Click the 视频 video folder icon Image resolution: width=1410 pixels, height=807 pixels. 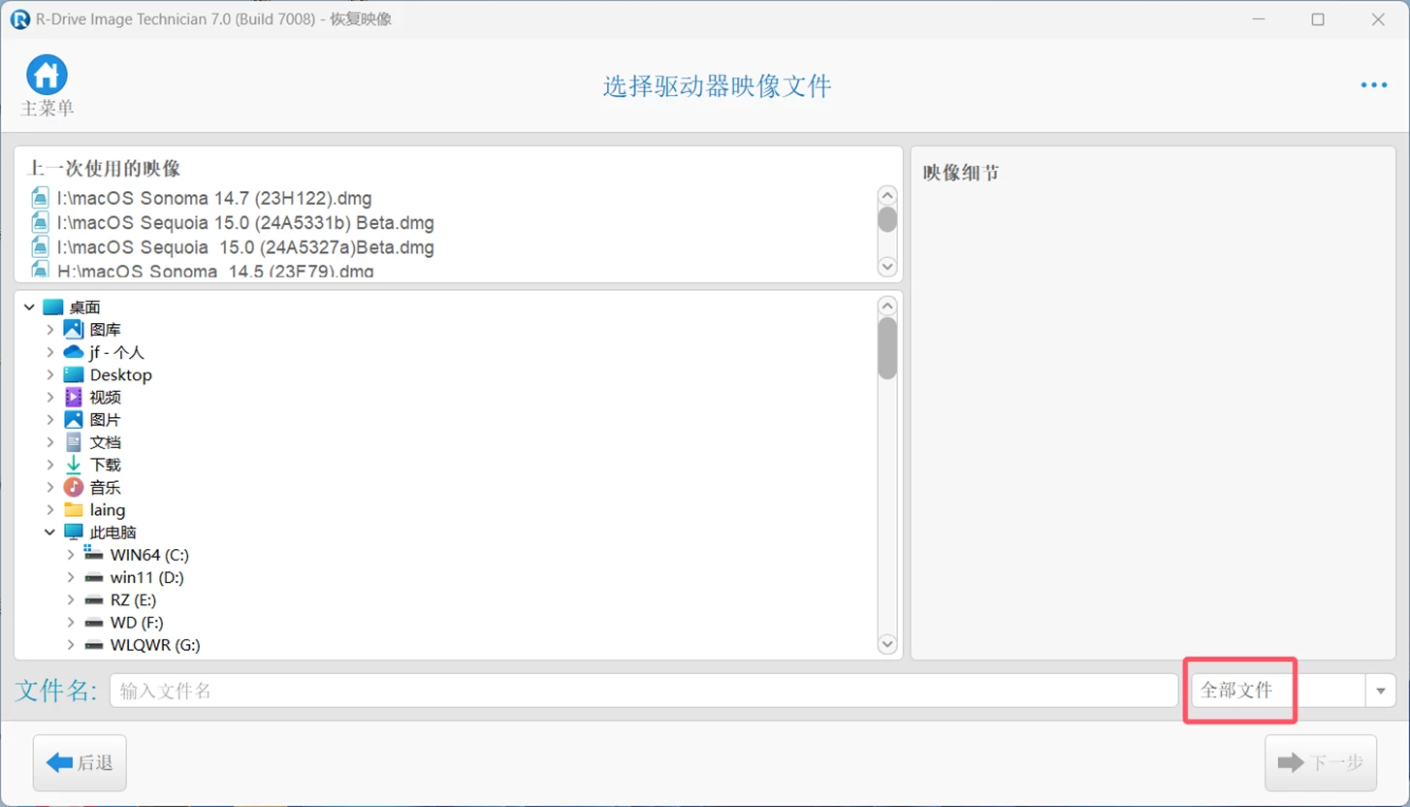click(x=74, y=397)
